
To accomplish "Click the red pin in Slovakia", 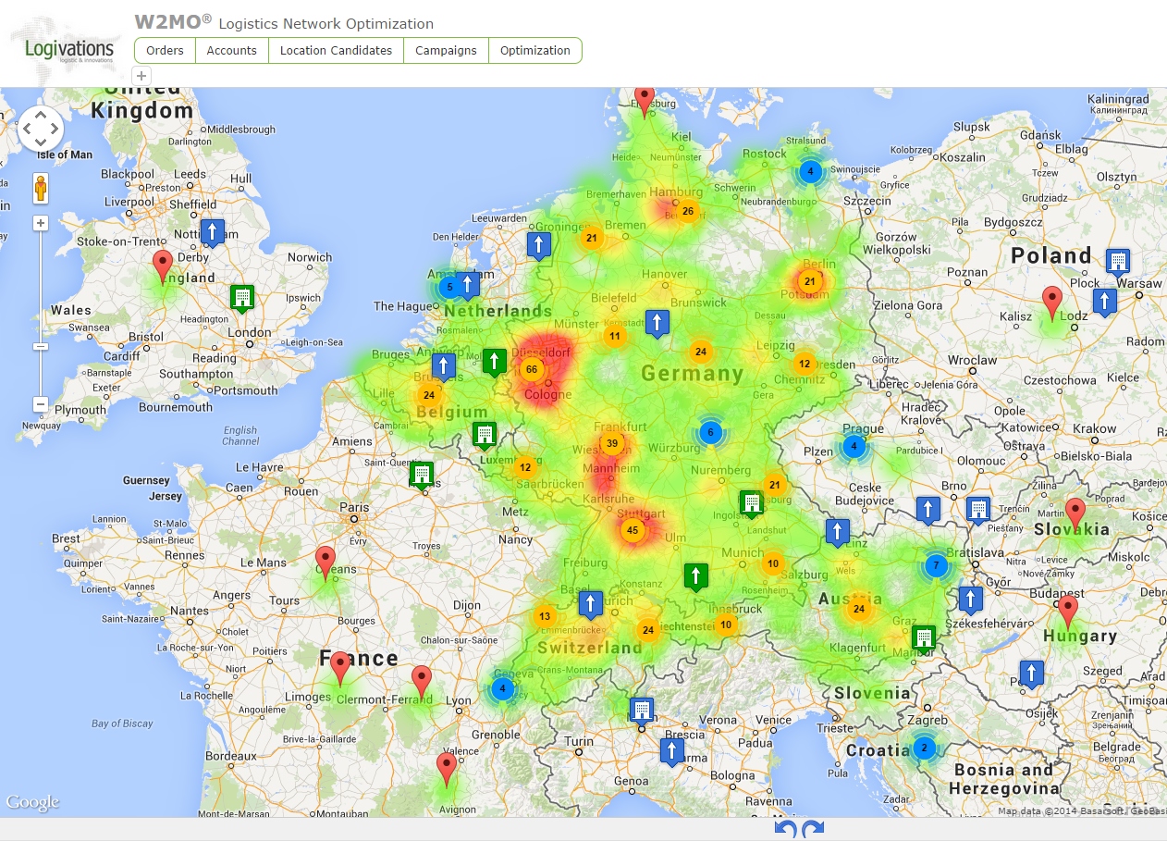I will (1075, 513).
